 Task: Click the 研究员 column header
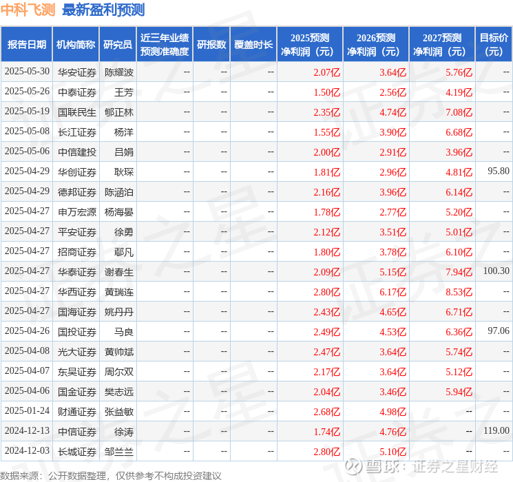click(118, 45)
